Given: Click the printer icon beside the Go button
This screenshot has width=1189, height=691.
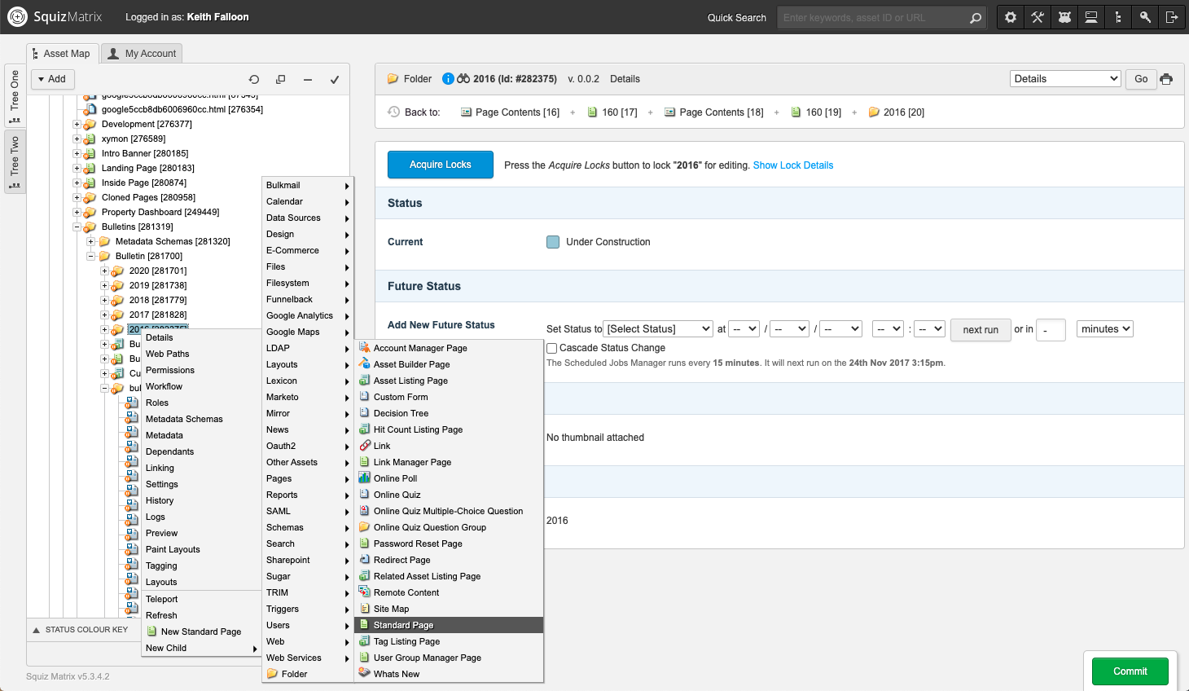Looking at the screenshot, I should coord(1166,79).
